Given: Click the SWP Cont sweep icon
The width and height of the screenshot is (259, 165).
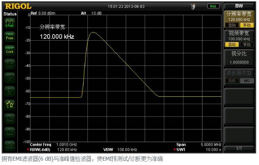Looking at the screenshot, I should click(x=9, y=50).
